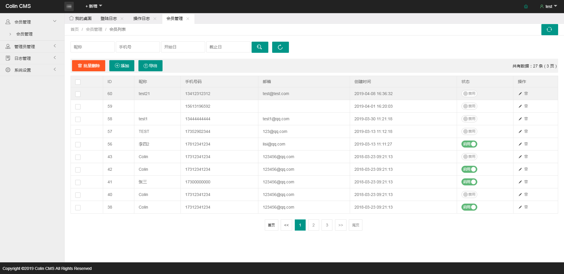Edit the member with ID 59
Viewport: 564px width, 274px height.
(x=520, y=106)
